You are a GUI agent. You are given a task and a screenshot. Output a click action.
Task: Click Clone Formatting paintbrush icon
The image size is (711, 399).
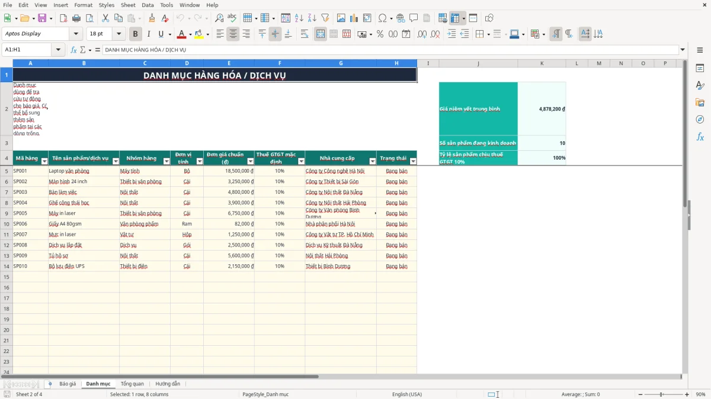point(152,18)
